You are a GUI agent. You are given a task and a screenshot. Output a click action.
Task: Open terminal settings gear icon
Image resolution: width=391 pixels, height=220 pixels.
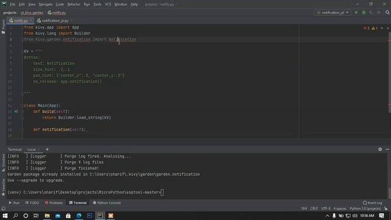(x=380, y=149)
